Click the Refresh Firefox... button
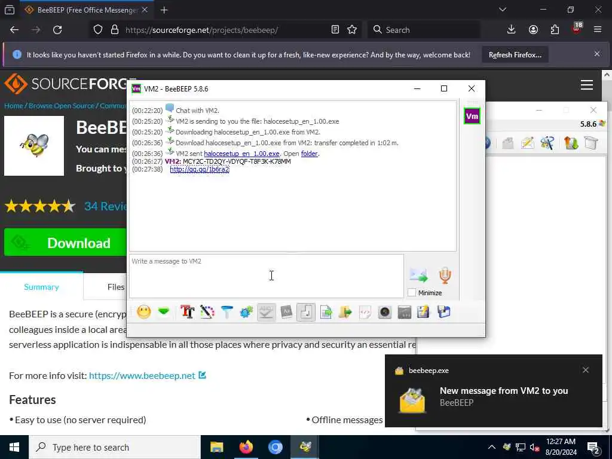 [x=515, y=55]
